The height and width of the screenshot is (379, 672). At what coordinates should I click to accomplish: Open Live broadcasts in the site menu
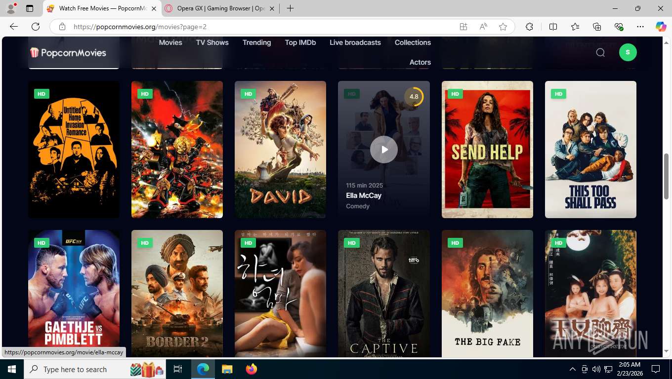(x=355, y=42)
